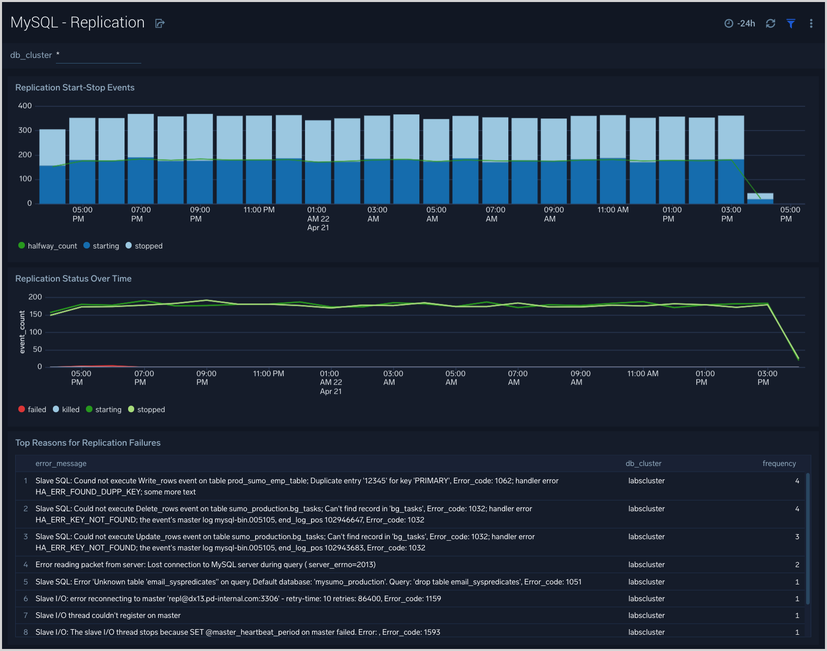827x651 pixels.
Task: Click the green color dot beside starting legend
Action: (x=90, y=409)
